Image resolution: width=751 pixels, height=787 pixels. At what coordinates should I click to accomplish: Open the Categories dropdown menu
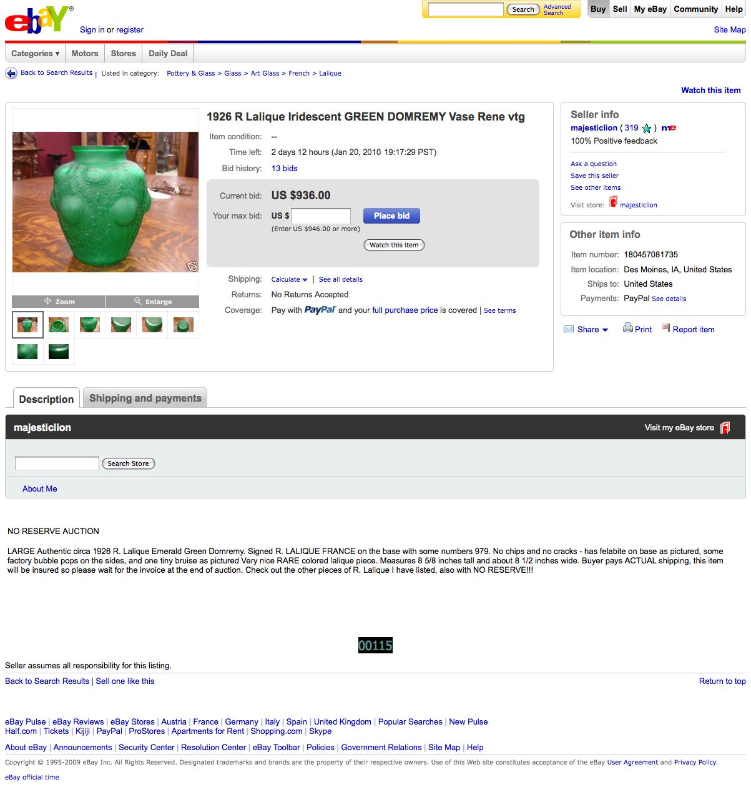click(x=36, y=54)
